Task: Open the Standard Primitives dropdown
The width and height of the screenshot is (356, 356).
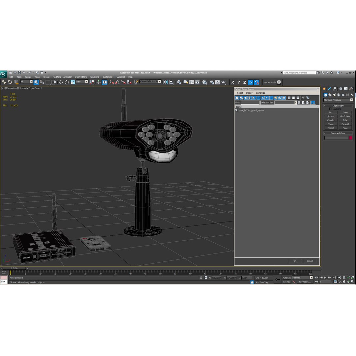Action: click(x=338, y=100)
